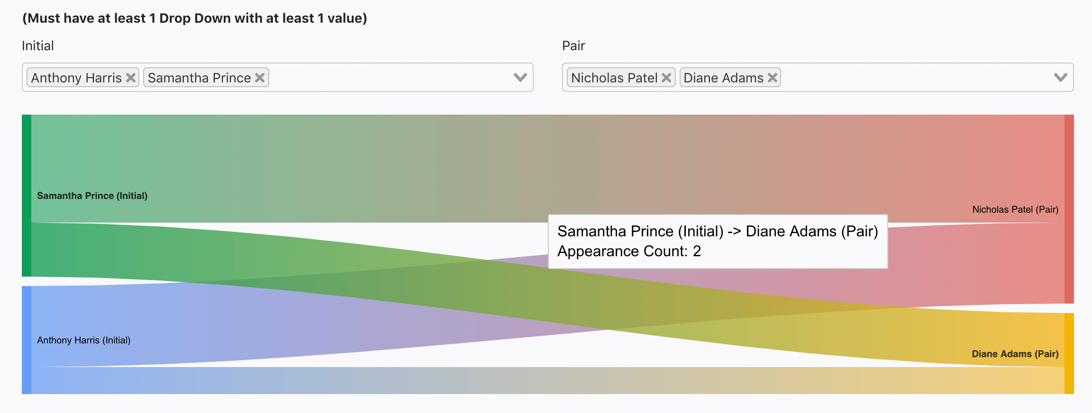Expand the Initial dropdown arrow
Viewport: 1092px width, 413px height.
pyautogui.click(x=520, y=77)
